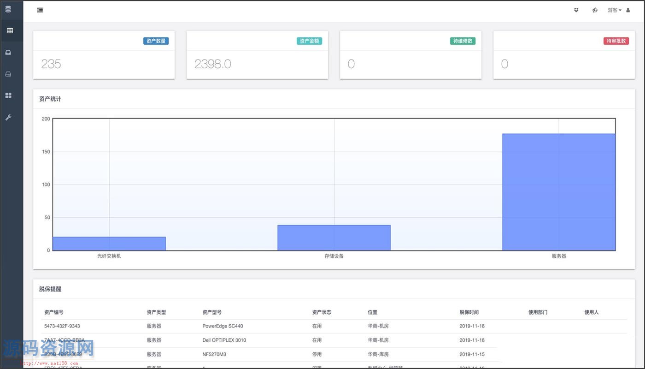Click the 使用人 column header

pyautogui.click(x=592, y=312)
